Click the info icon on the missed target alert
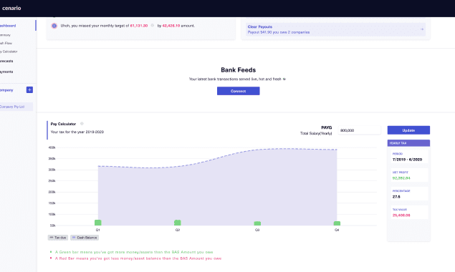 [x=54, y=26]
